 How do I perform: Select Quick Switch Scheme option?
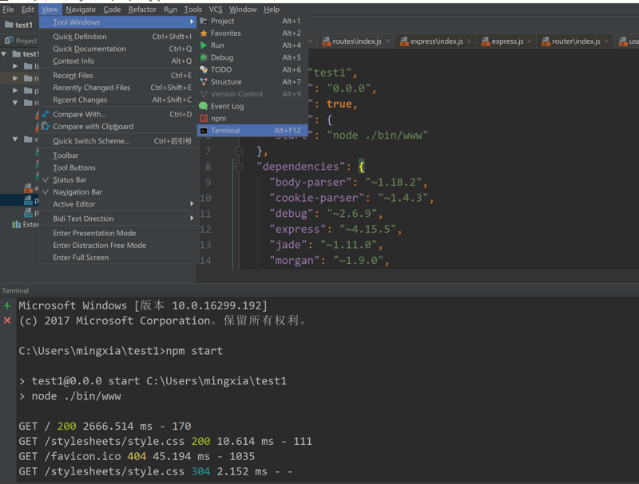(118, 140)
